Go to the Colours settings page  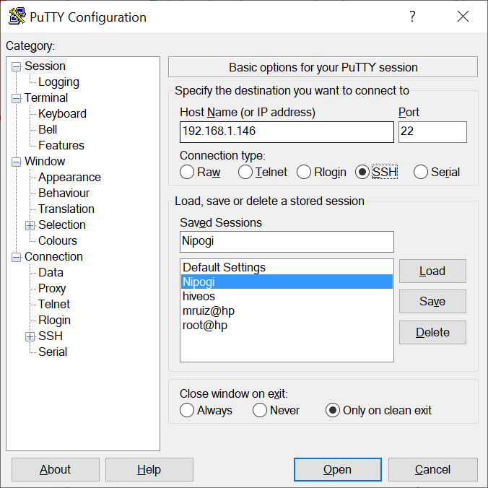[58, 241]
